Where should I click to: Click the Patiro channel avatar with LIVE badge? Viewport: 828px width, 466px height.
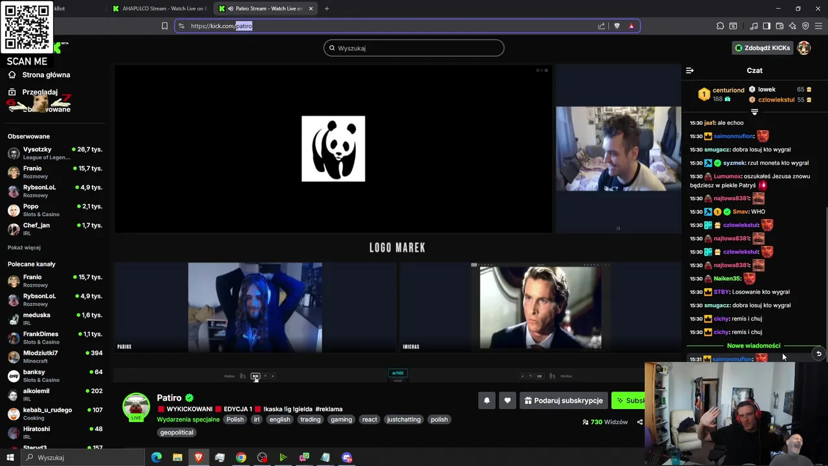pyautogui.click(x=136, y=407)
